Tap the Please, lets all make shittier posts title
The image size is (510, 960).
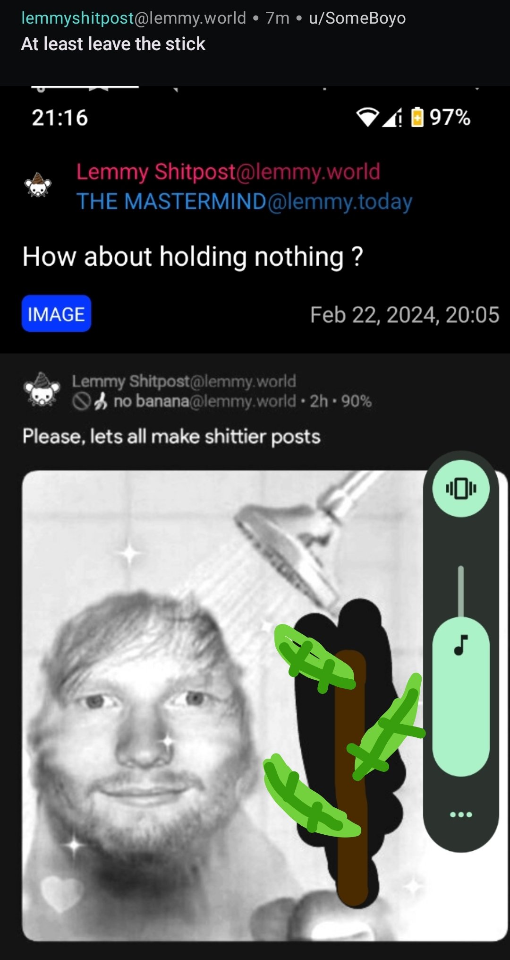(x=171, y=436)
